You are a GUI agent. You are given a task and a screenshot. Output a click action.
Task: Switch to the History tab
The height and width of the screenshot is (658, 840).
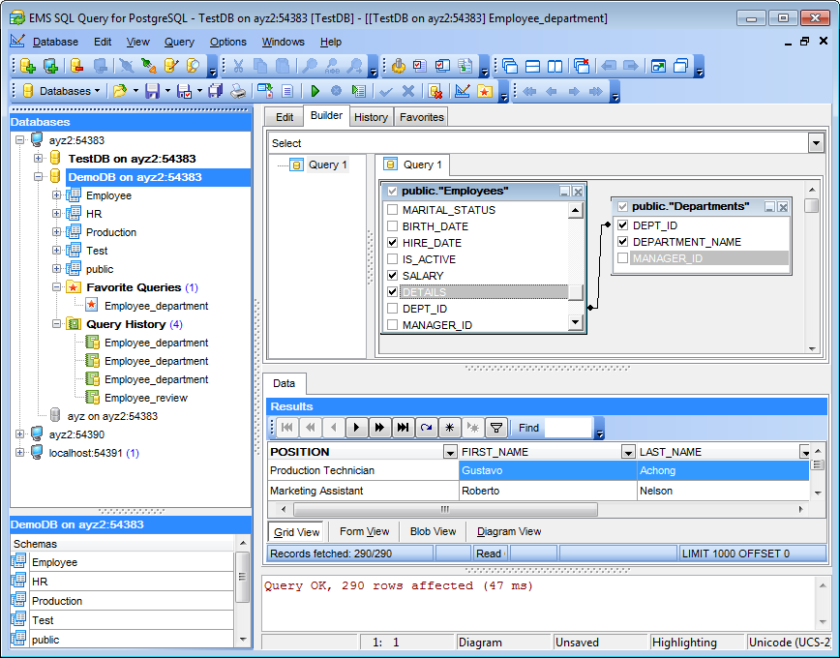[x=371, y=117]
